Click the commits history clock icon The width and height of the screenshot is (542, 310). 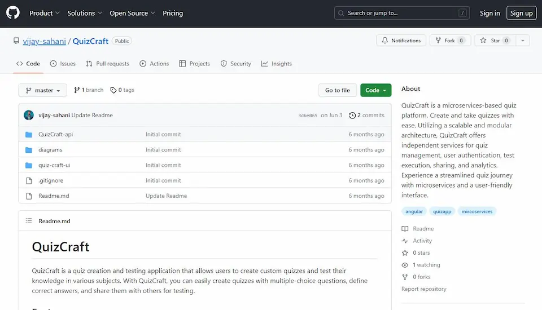pos(352,116)
